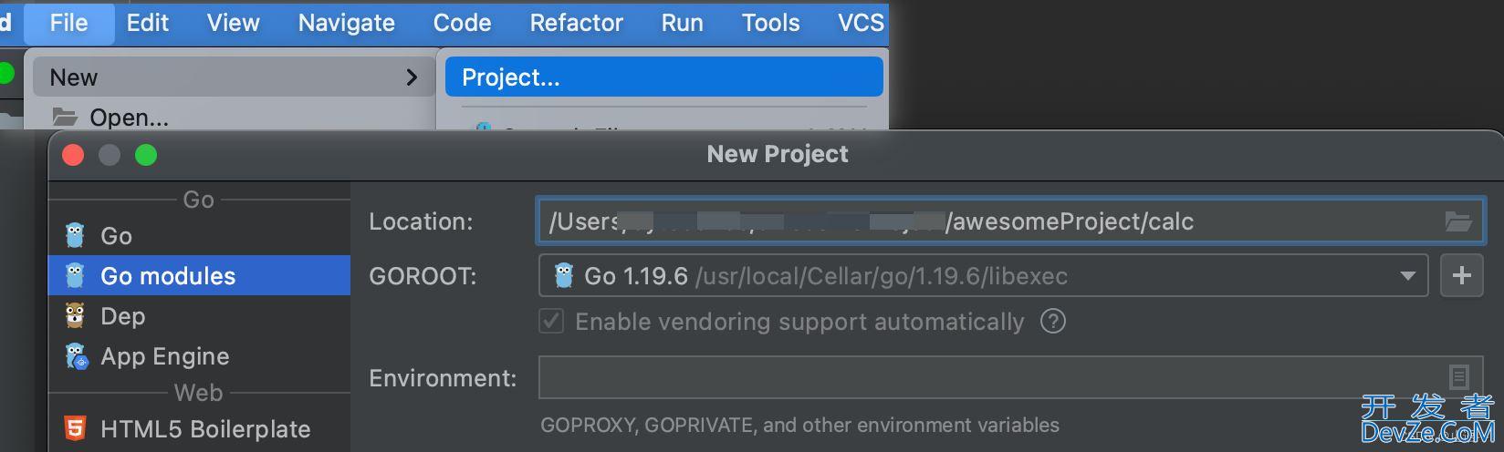Image resolution: width=1504 pixels, height=452 pixels.
Task: Click the vendoring support help question icon
Action: (1053, 321)
